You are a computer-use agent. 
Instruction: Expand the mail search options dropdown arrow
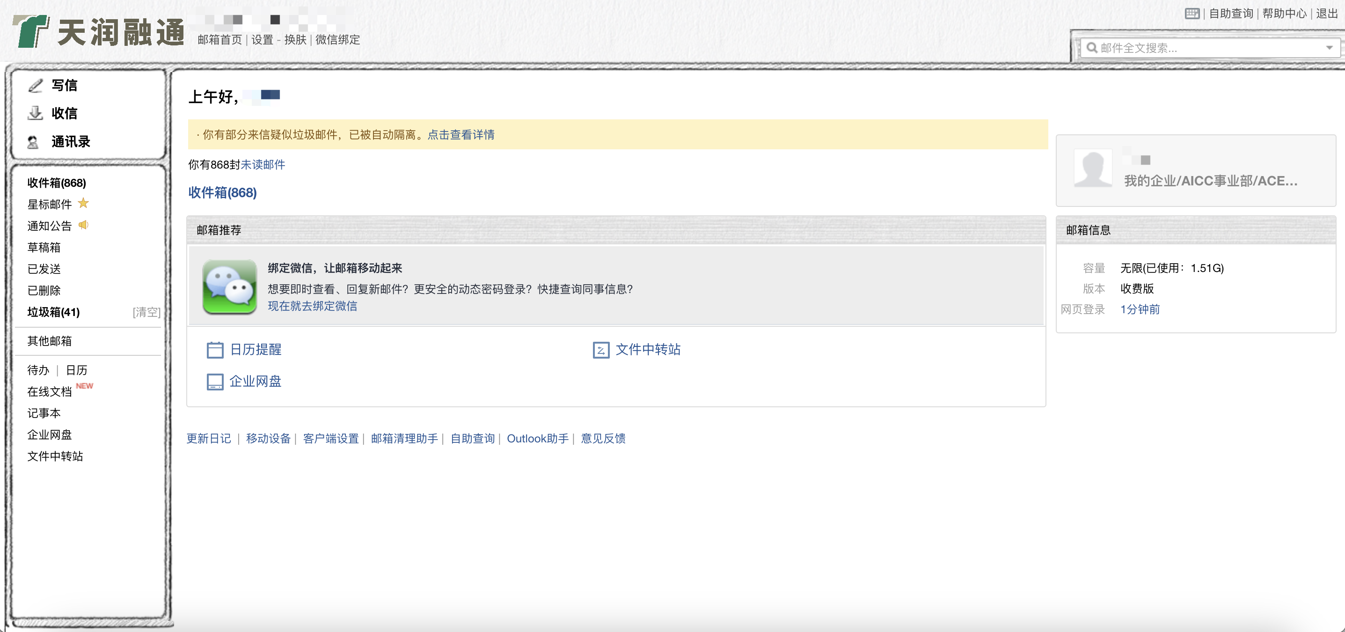1329,48
